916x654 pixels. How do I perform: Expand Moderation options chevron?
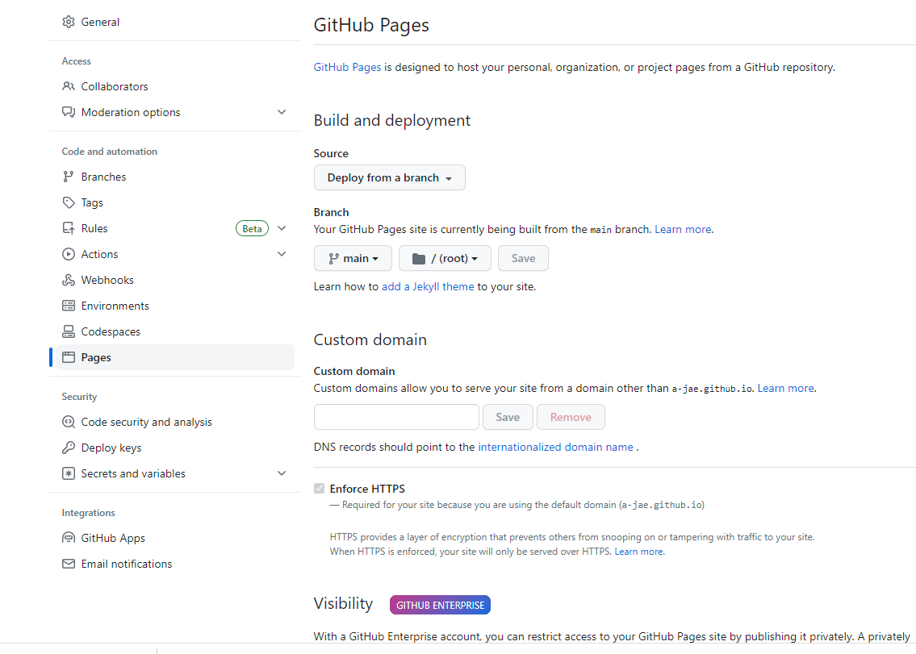point(282,112)
